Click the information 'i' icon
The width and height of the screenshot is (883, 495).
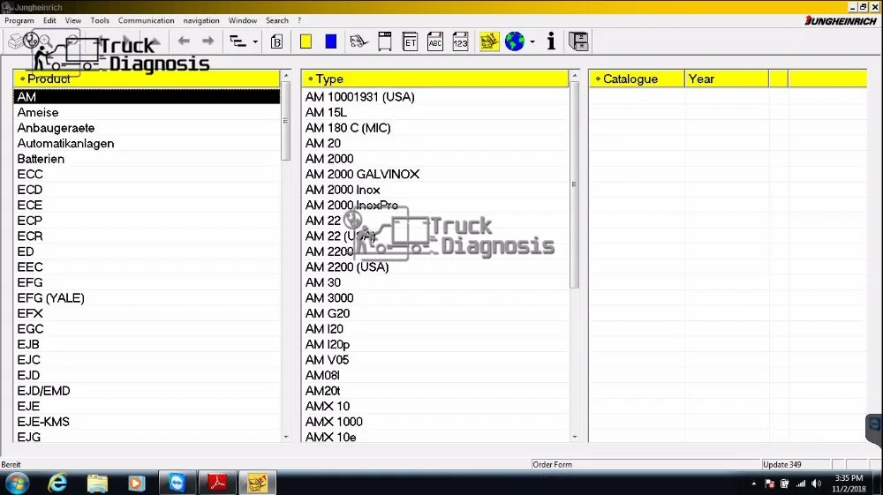click(551, 41)
